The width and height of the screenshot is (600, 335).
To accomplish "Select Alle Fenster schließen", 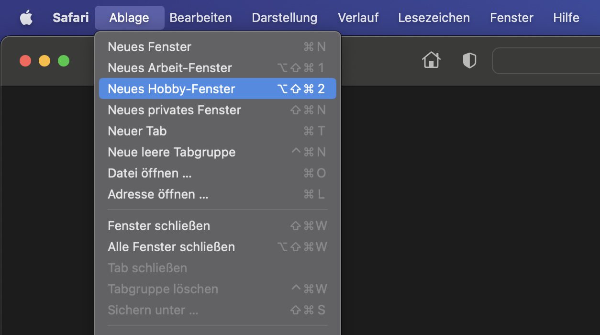I will click(x=218, y=247).
